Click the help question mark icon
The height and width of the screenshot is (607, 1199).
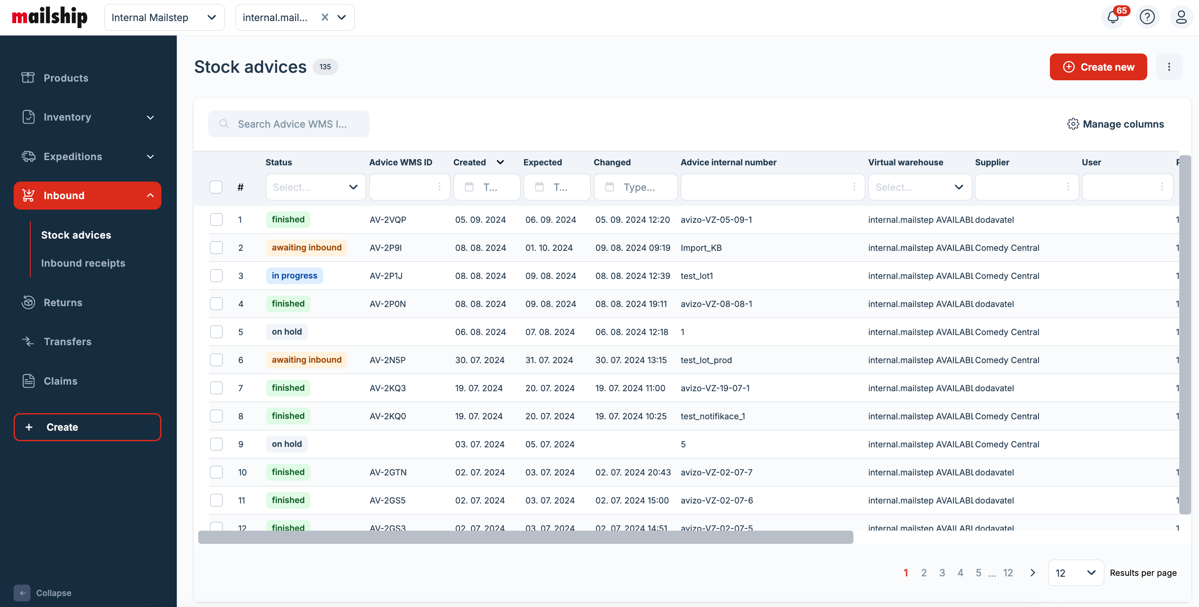(1147, 17)
